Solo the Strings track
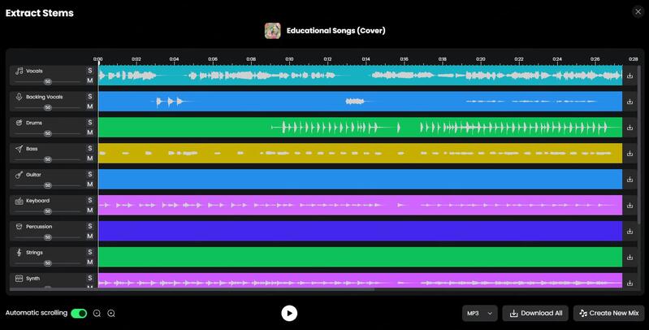 pyautogui.click(x=90, y=253)
